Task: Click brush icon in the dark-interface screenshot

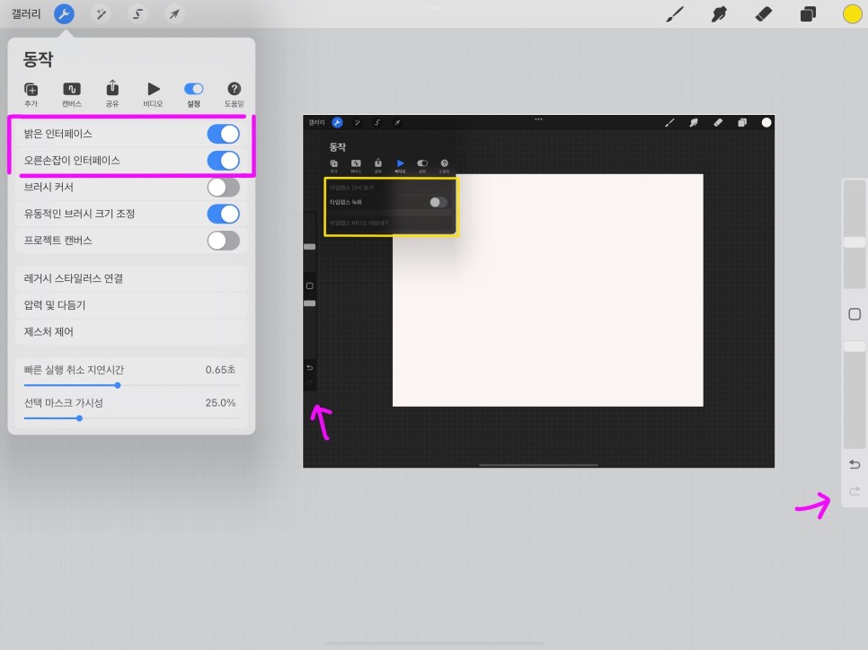Action: (669, 122)
